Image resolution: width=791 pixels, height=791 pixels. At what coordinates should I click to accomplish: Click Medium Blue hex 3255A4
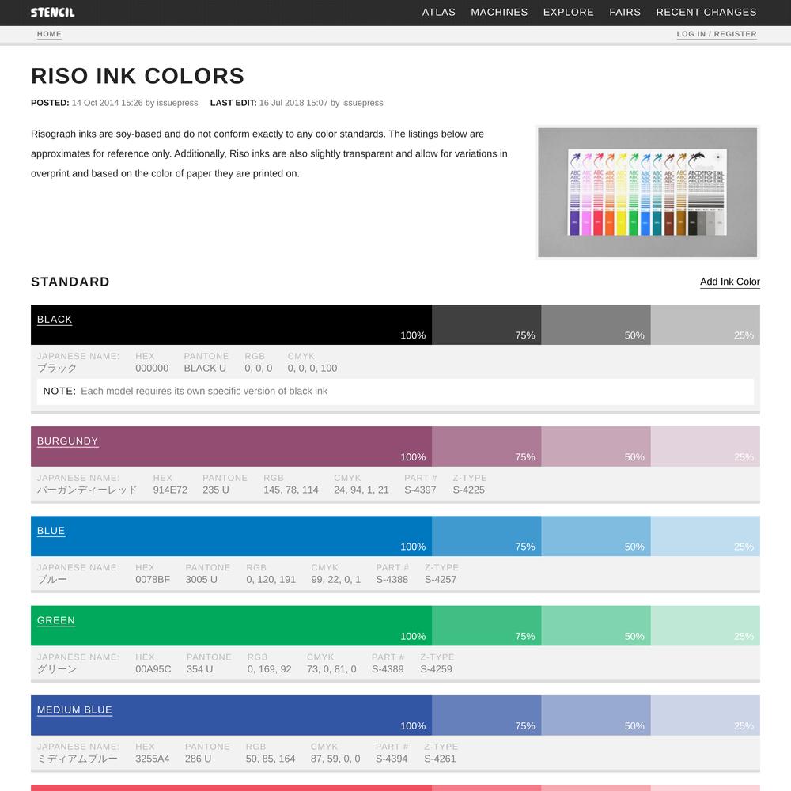click(153, 759)
